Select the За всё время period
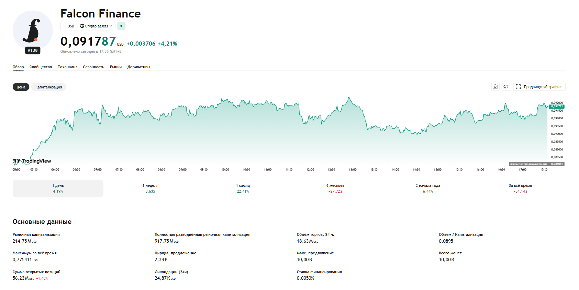The image size is (579, 290). point(520,188)
